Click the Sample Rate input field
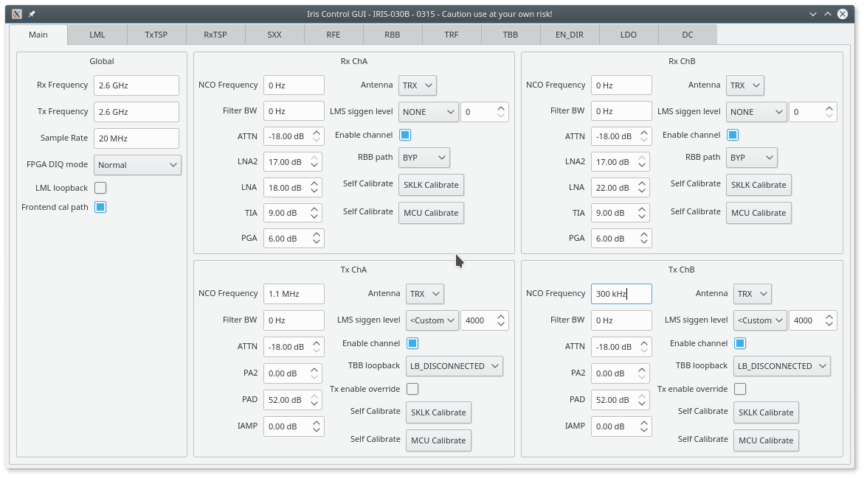The width and height of the screenshot is (864, 478). tap(136, 138)
